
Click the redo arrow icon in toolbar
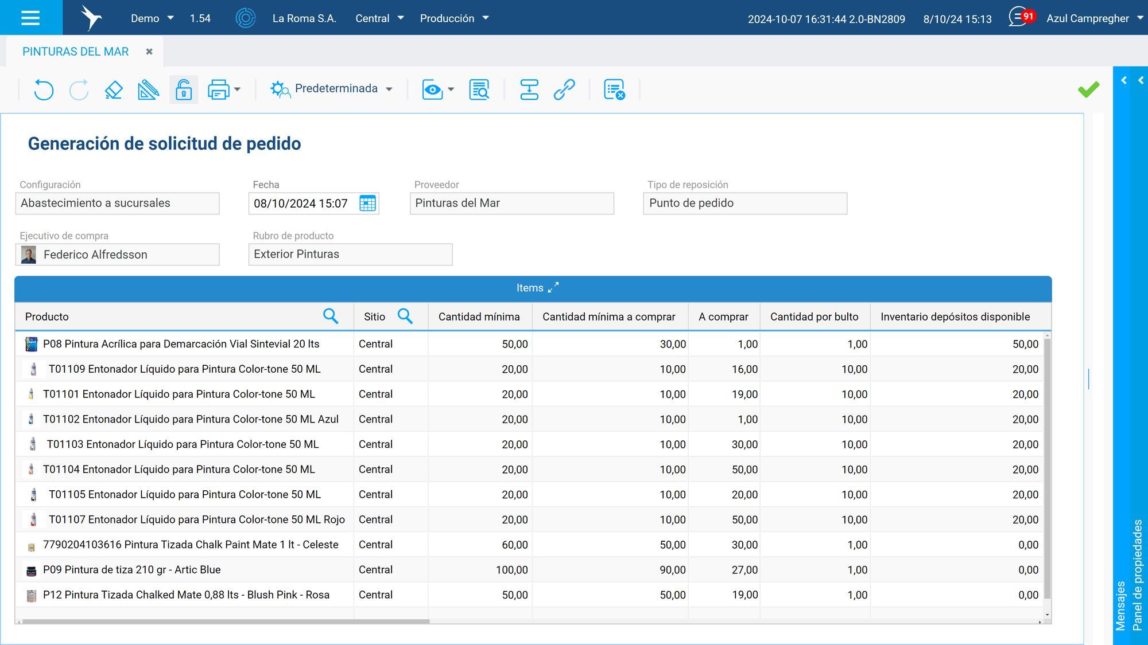click(x=79, y=89)
